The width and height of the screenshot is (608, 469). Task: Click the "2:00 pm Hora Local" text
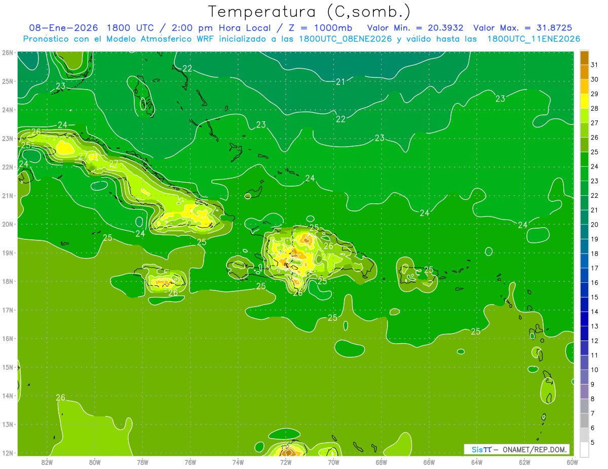point(222,28)
